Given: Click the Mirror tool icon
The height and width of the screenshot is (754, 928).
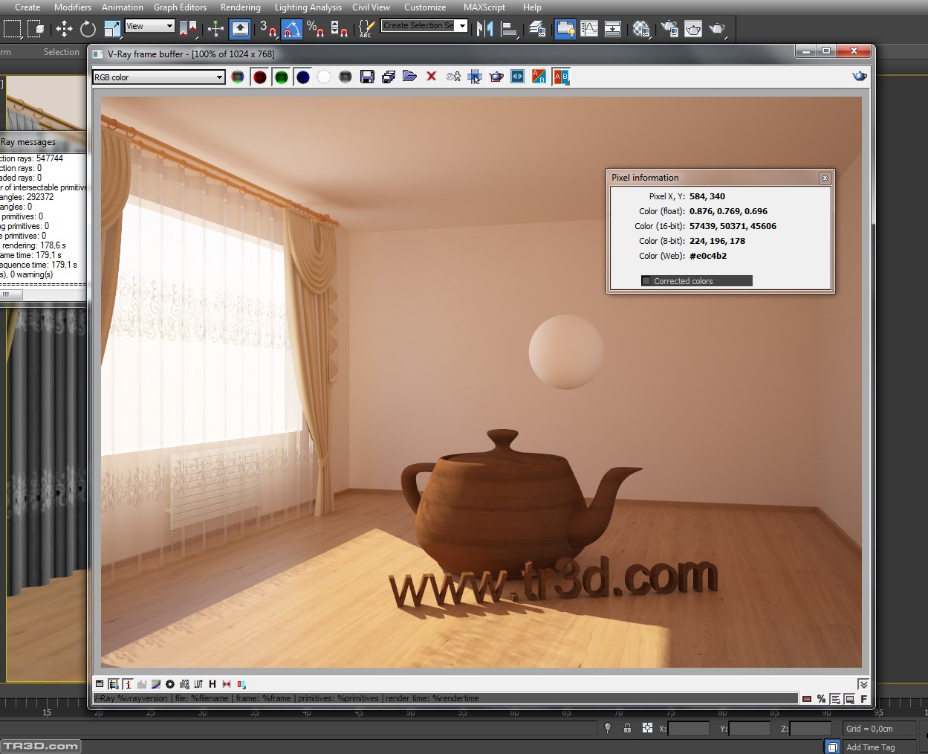Looking at the screenshot, I should point(485,29).
